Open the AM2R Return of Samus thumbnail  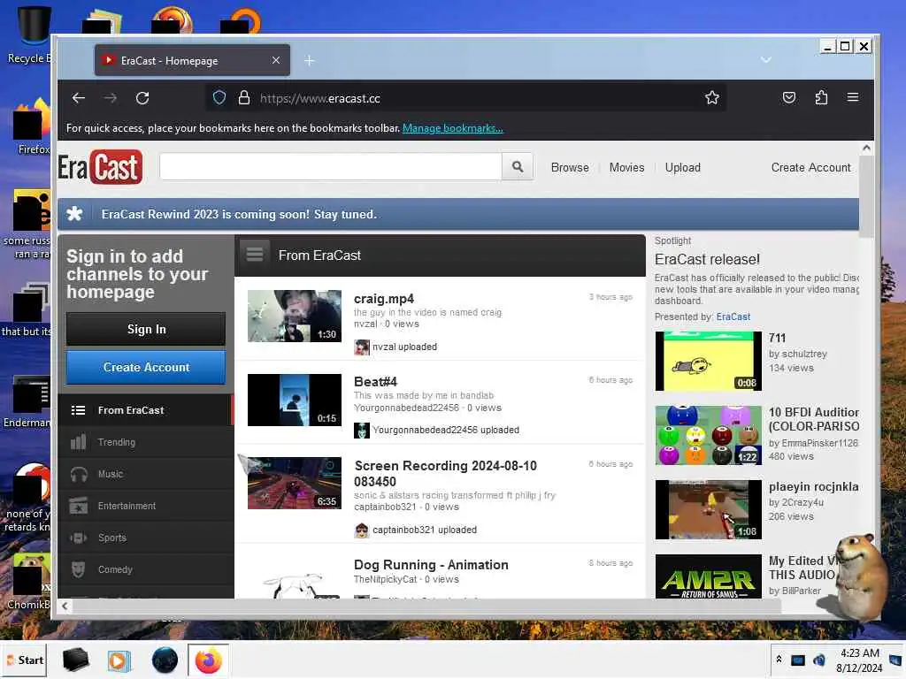[709, 576]
